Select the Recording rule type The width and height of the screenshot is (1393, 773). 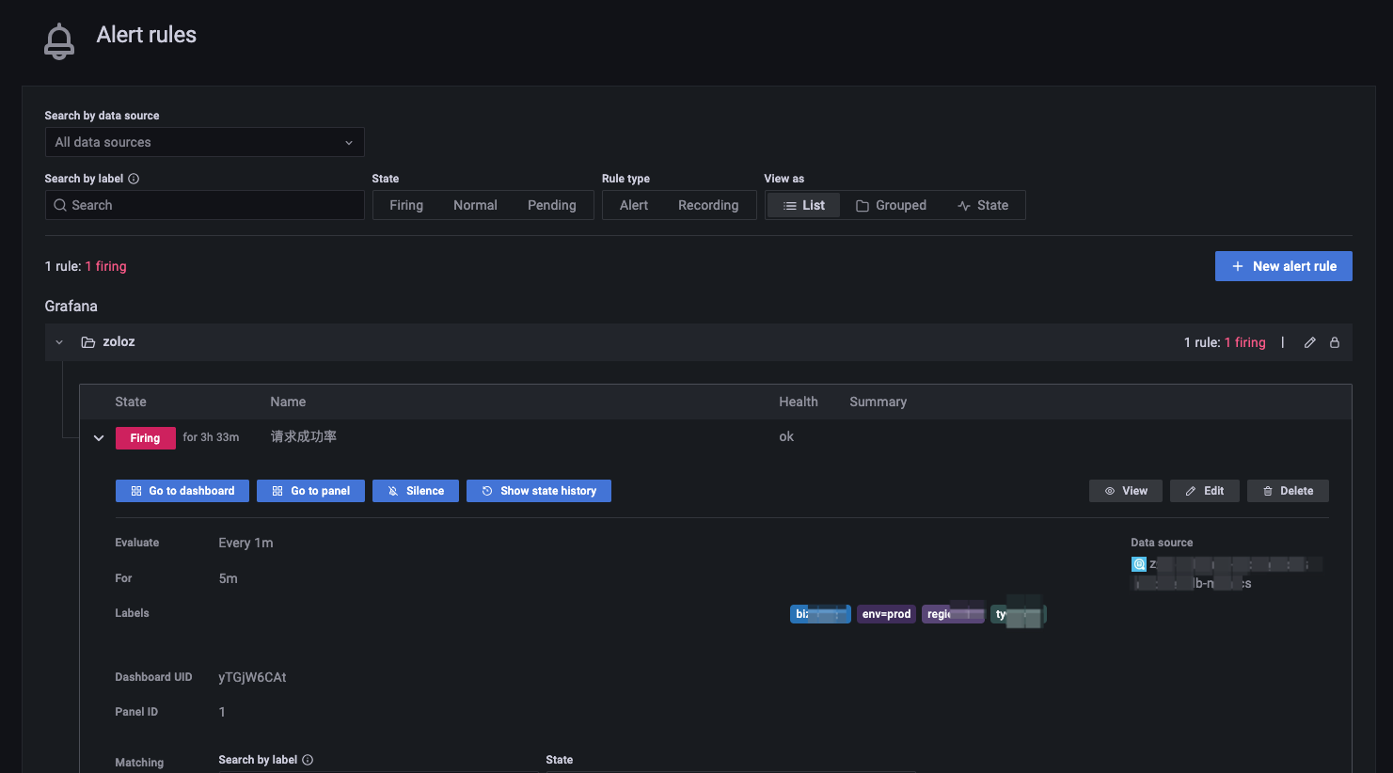(x=708, y=205)
